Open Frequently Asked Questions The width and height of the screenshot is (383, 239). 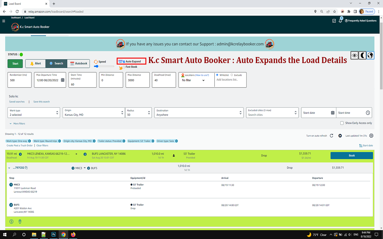click(361, 21)
